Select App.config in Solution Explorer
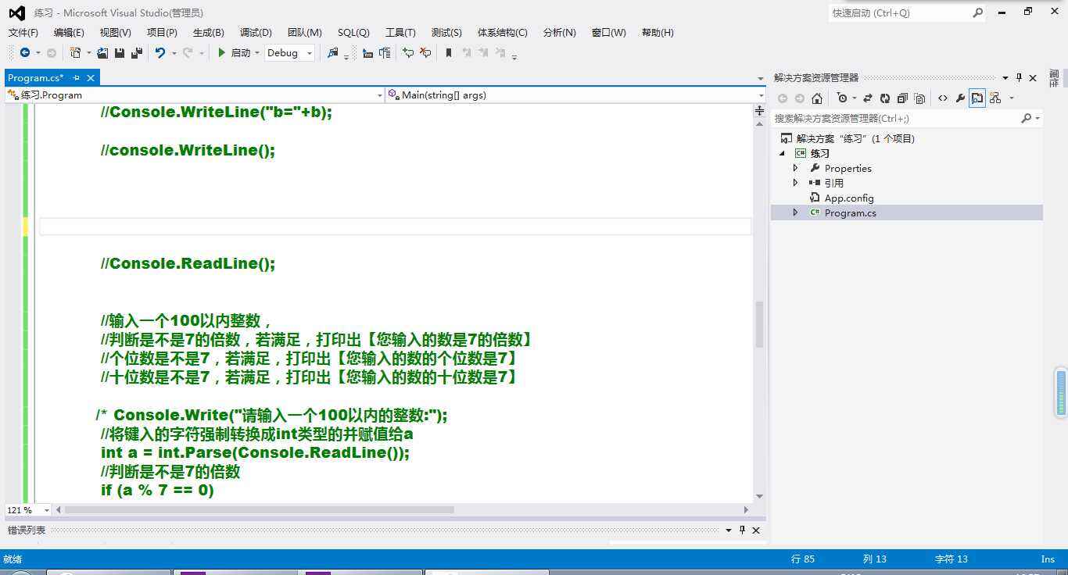This screenshot has height=575, width=1068. coord(849,198)
